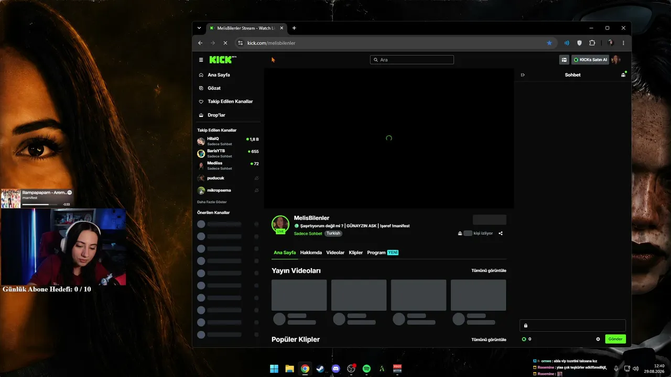671x377 pixels.
Task: Open the chat gift icon beside Sohbet
Action: pyautogui.click(x=623, y=75)
